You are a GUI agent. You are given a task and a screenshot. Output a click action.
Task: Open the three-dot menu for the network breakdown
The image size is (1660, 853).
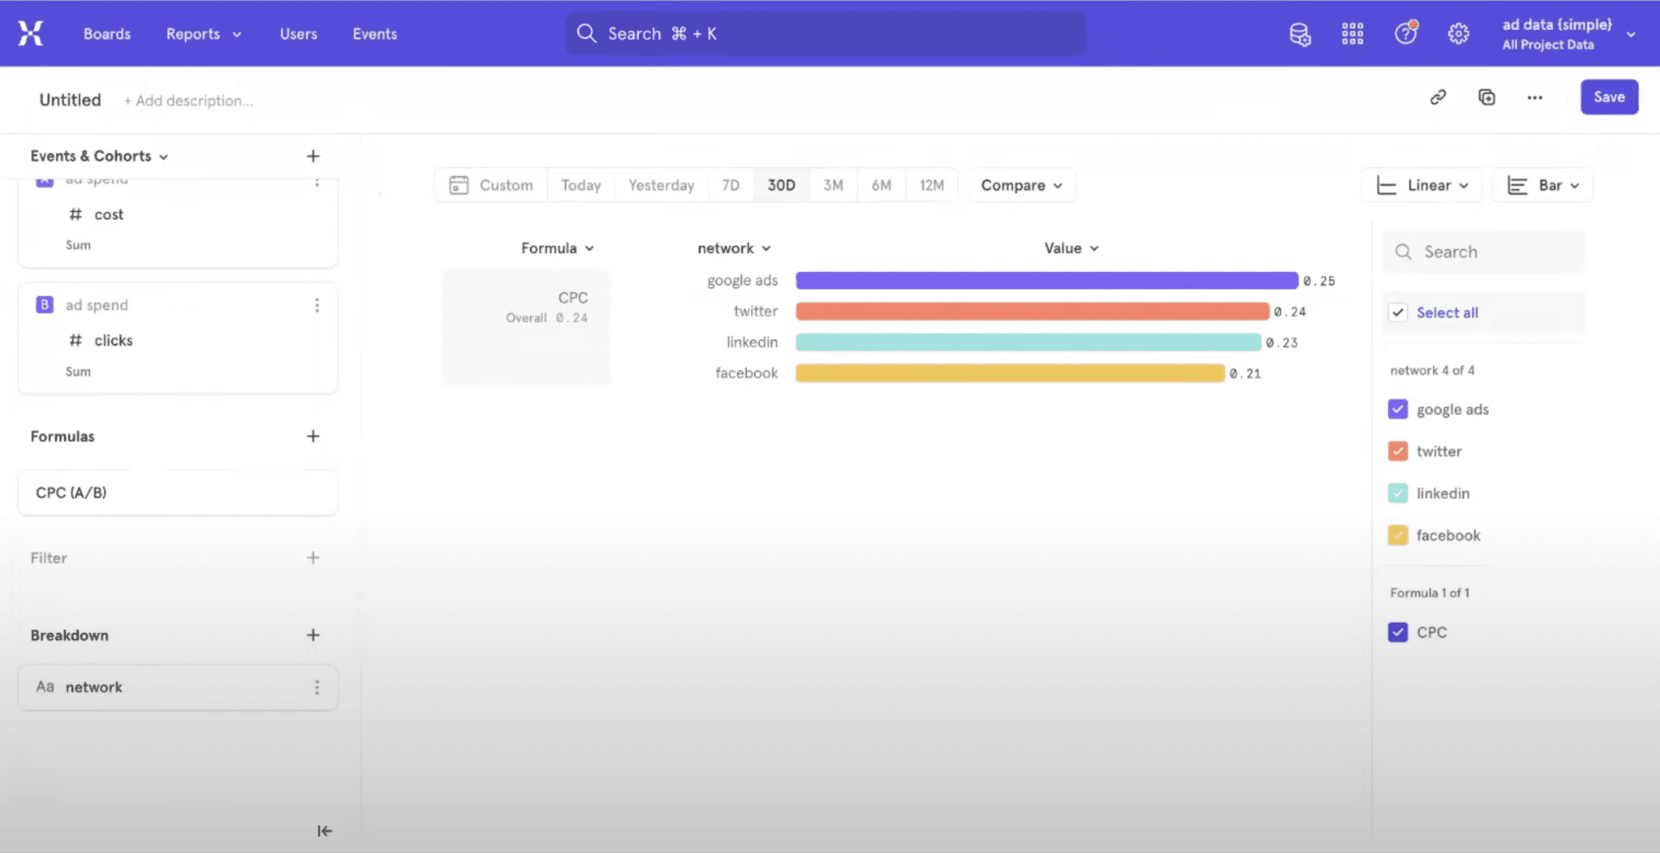tap(317, 687)
